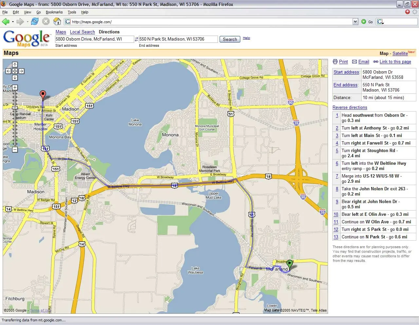The width and height of the screenshot is (419, 325).
Task: Zoom out with the minus button
Action: coord(15,149)
